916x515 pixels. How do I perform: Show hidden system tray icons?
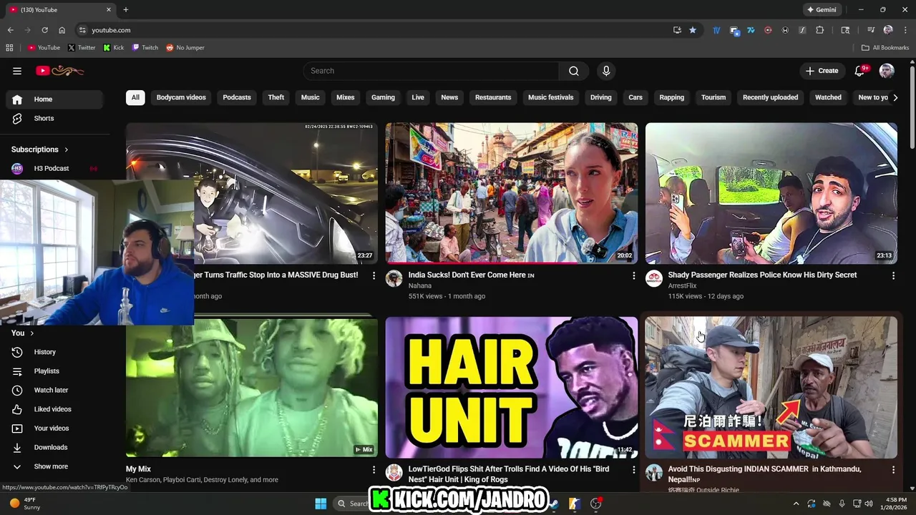click(x=796, y=504)
